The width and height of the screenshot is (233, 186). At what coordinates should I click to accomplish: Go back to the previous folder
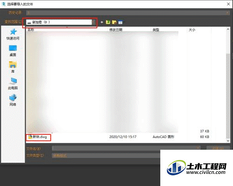[102, 22]
